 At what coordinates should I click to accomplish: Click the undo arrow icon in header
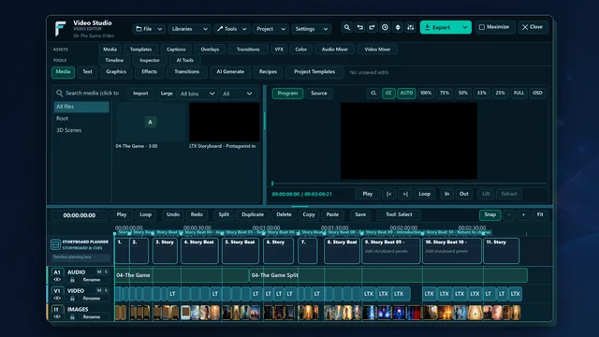click(x=359, y=27)
